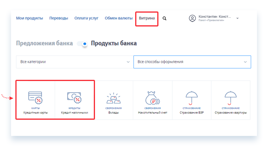This screenshot has height=147, width=268.
Task: Toggle the offers/products switch
Action: coord(82,44)
